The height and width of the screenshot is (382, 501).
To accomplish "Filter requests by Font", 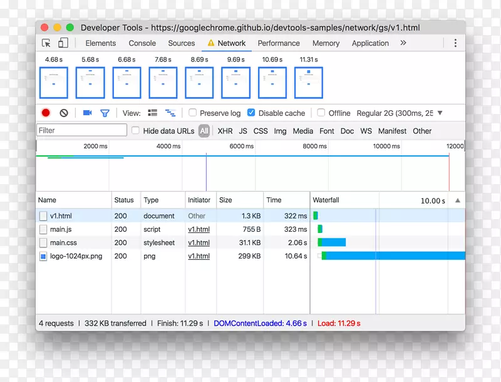I will click(326, 131).
